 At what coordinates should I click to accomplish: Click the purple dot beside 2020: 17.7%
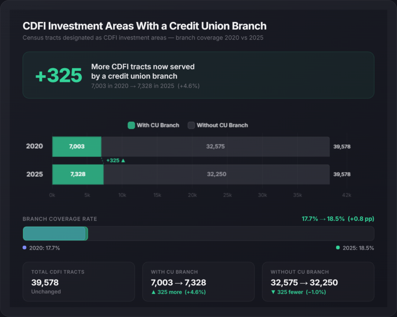(x=25, y=248)
